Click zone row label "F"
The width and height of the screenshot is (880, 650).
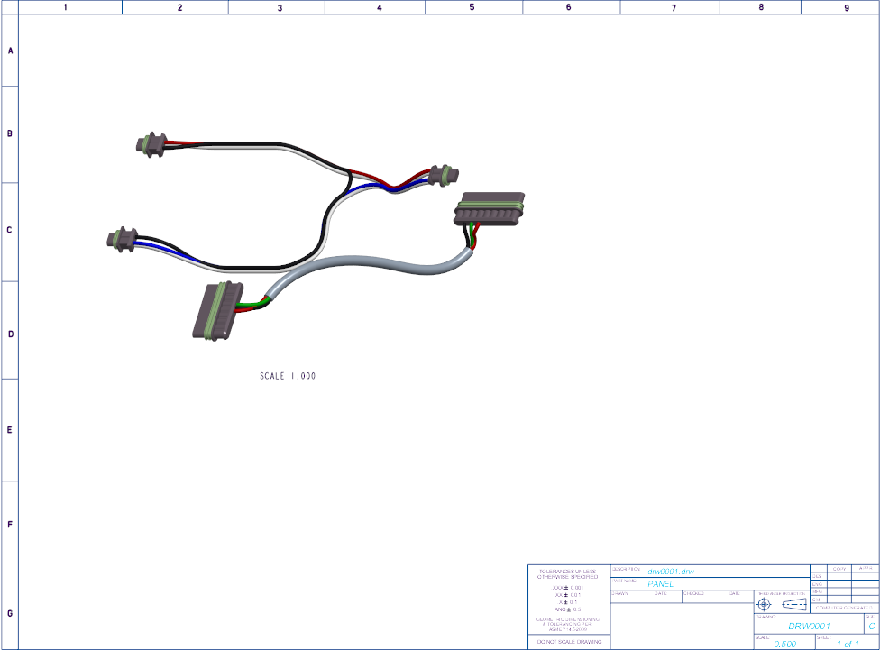pos(10,525)
